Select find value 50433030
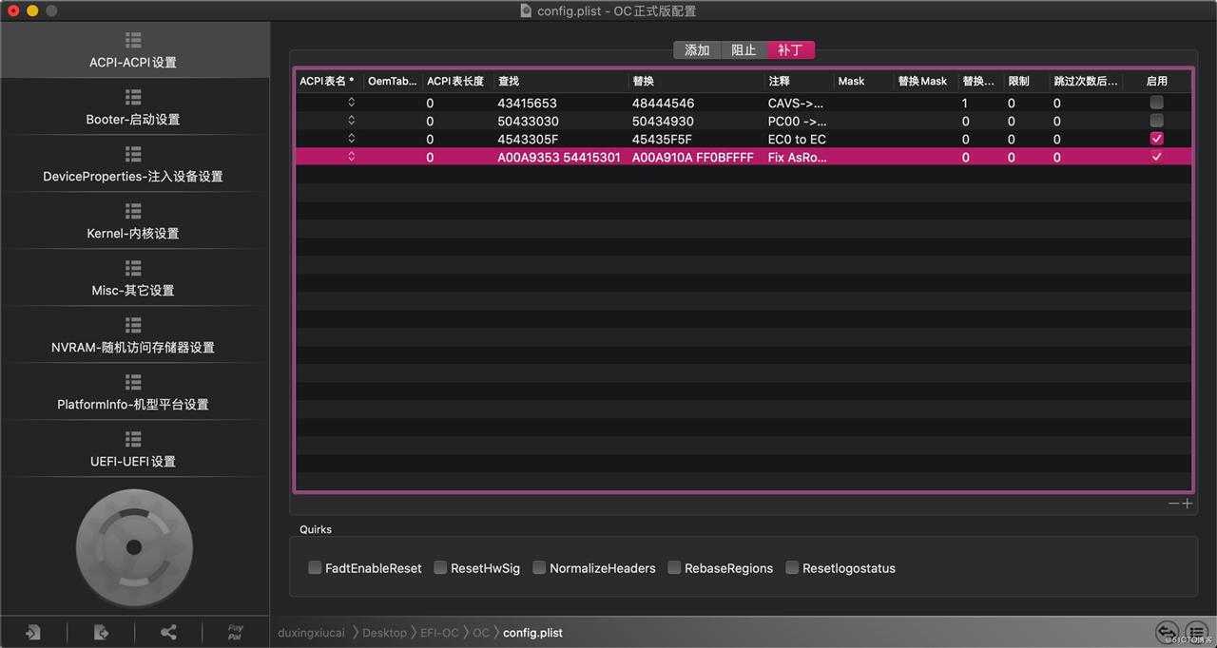This screenshot has height=648, width=1217. pyautogui.click(x=528, y=121)
